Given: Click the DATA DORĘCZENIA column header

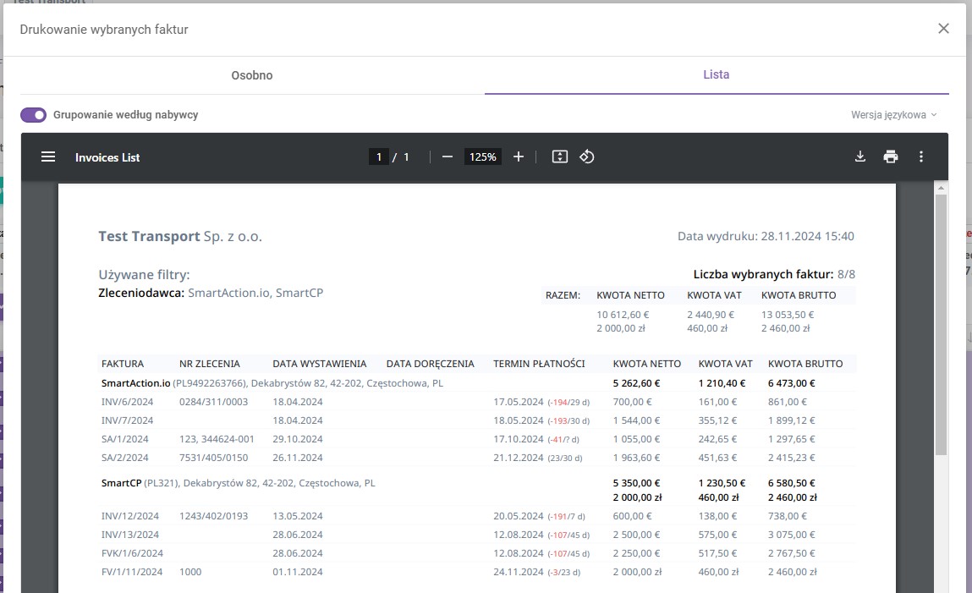Looking at the screenshot, I should coord(431,364).
